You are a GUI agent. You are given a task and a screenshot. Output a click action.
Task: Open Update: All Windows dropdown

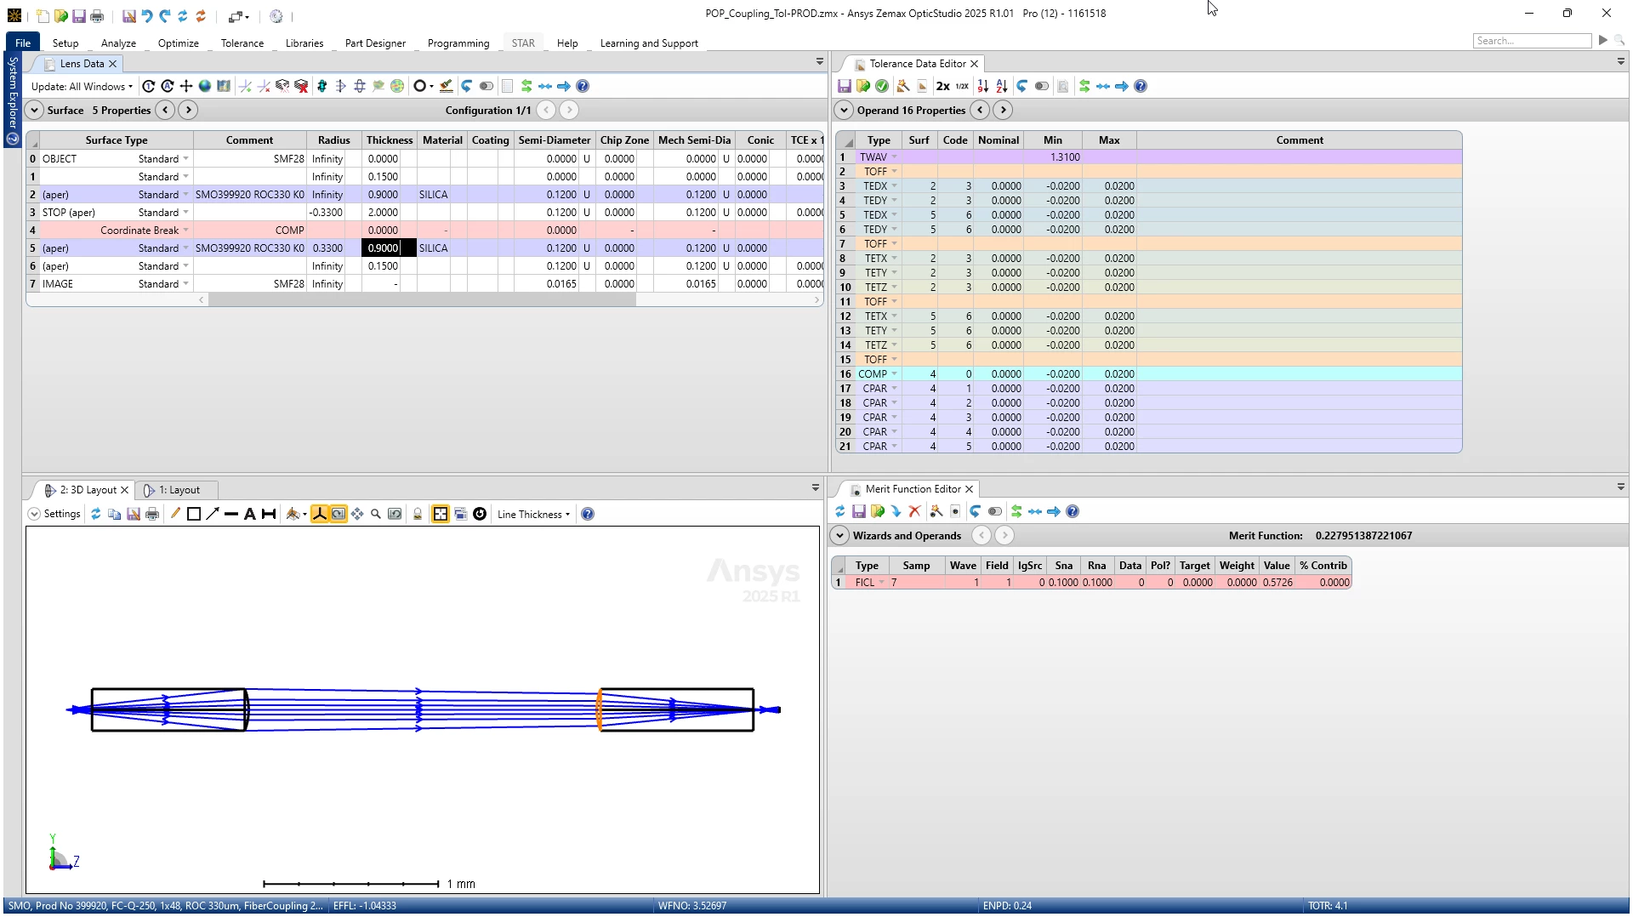[x=82, y=86]
